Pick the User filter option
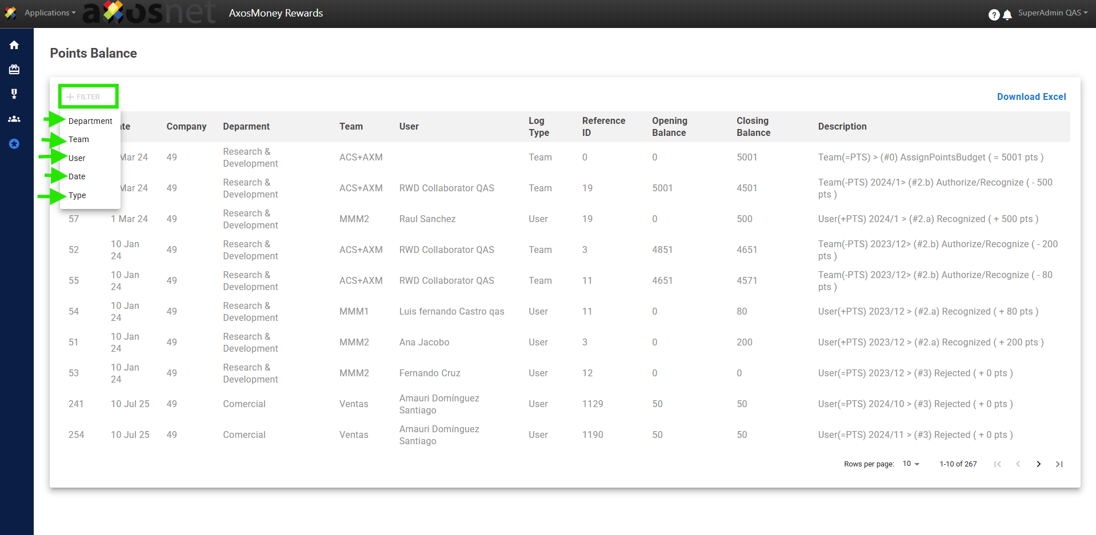This screenshot has width=1096, height=535. coord(77,158)
